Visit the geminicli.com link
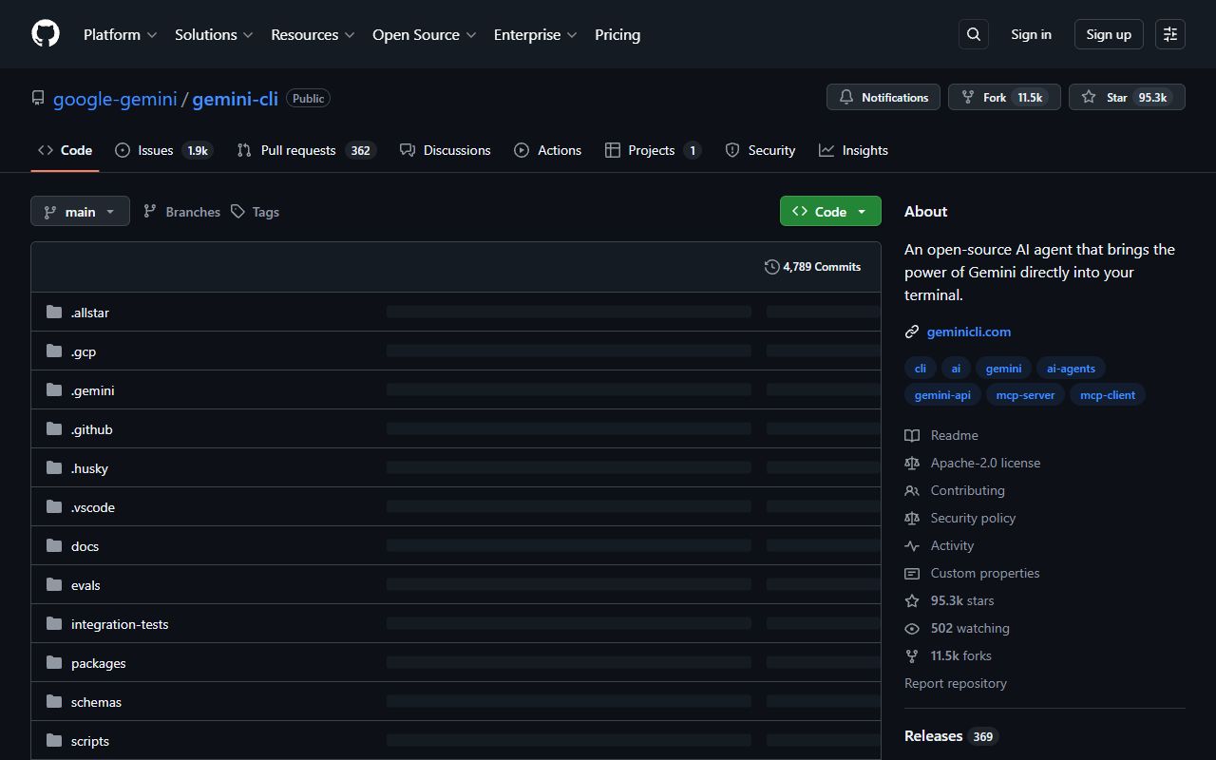Viewport: 1216px width, 760px height. (x=969, y=332)
